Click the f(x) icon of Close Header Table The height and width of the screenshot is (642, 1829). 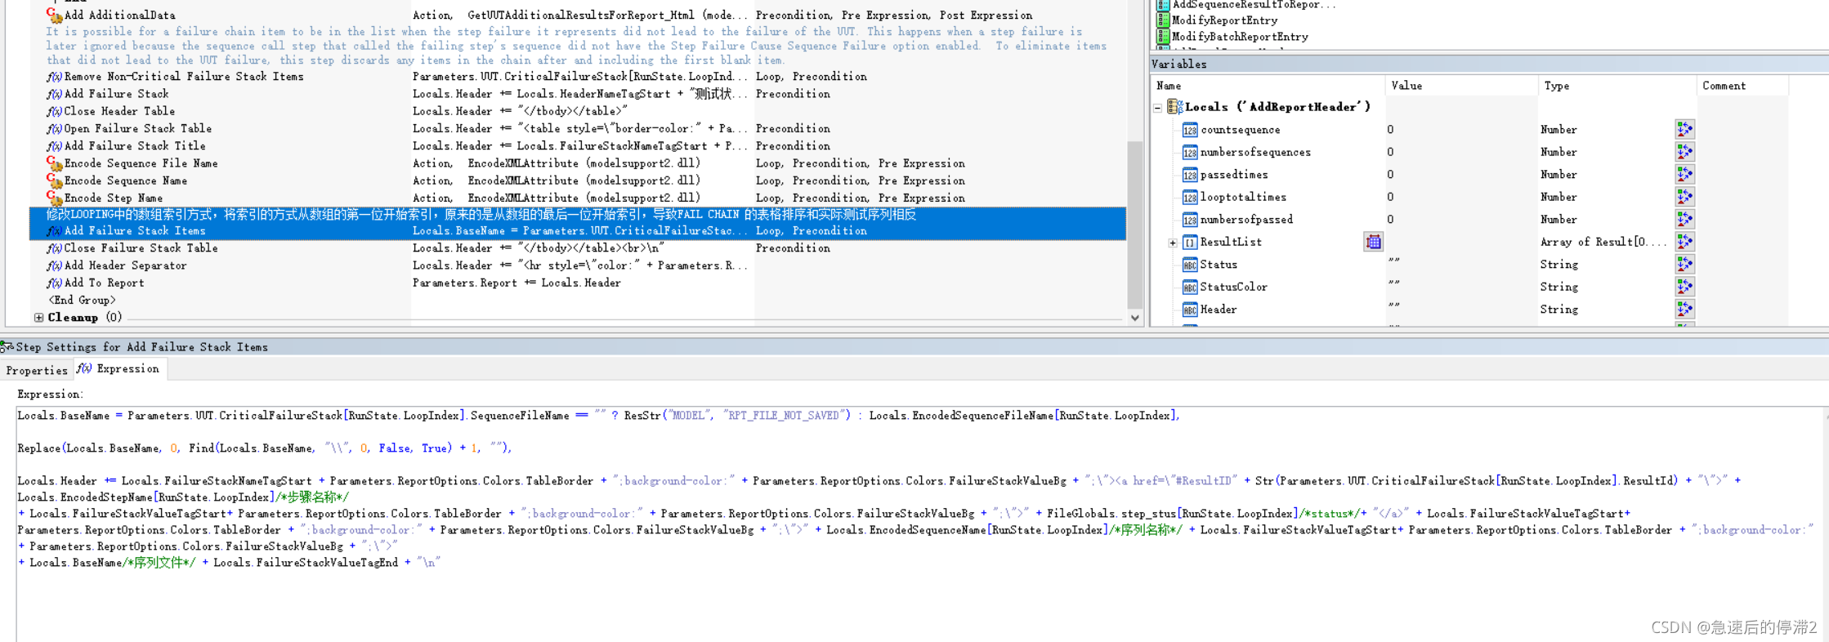coord(54,111)
